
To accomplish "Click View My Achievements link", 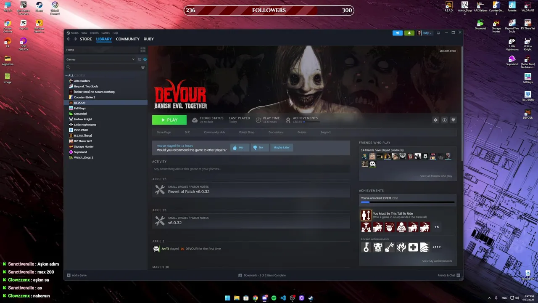I will point(437,261).
